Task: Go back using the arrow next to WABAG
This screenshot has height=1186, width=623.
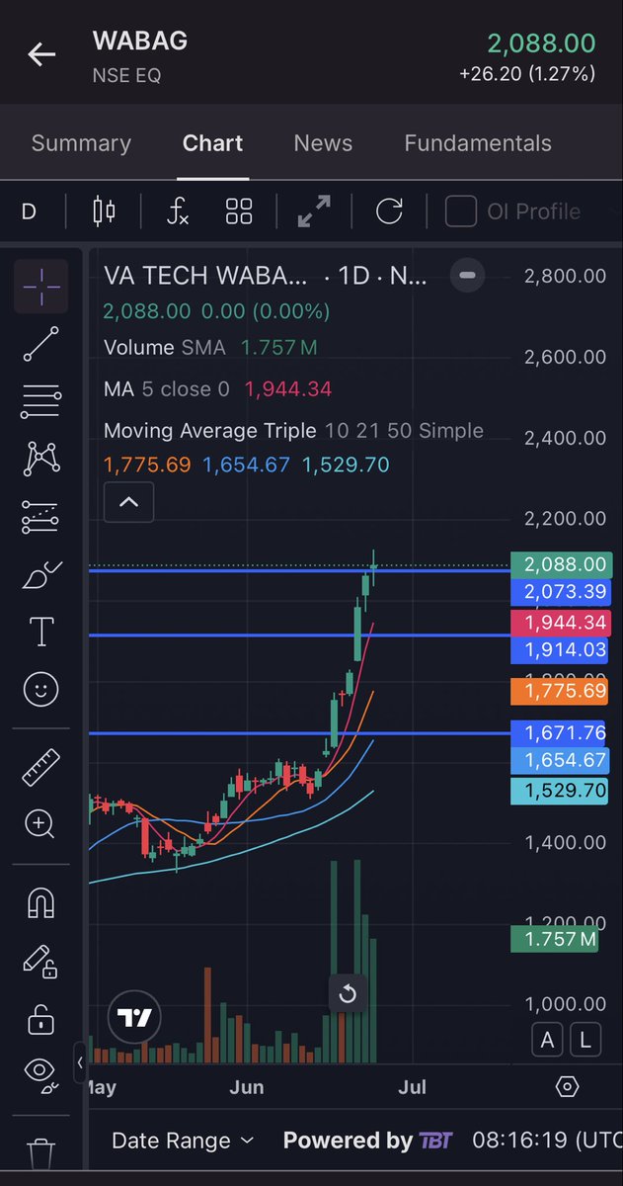Action: point(41,54)
